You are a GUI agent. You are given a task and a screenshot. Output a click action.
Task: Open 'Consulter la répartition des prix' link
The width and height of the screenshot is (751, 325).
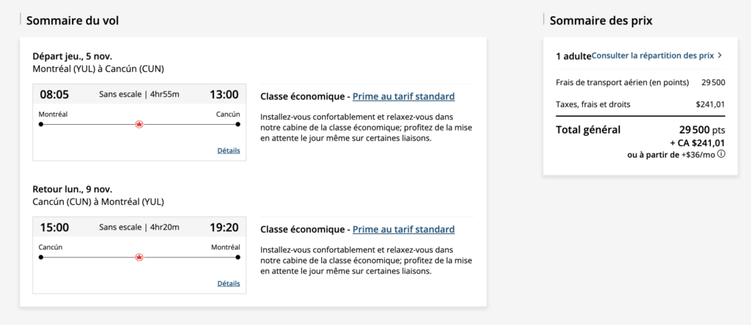tap(652, 55)
